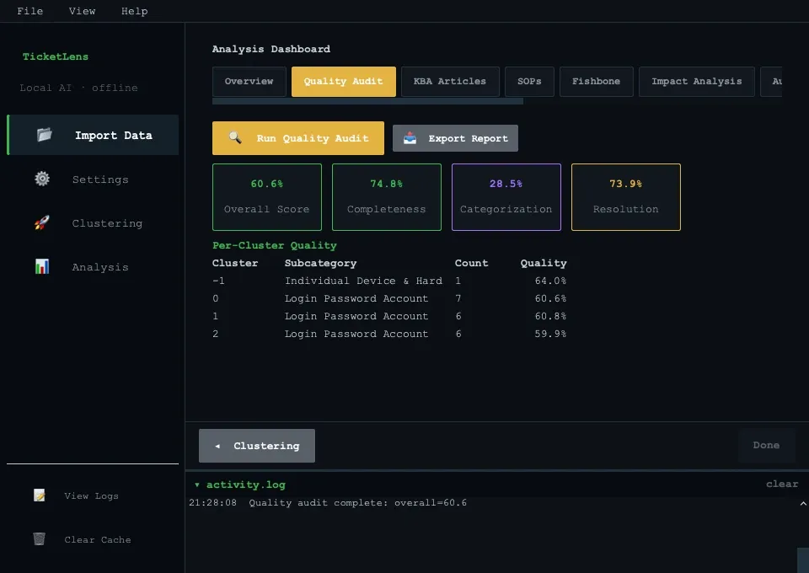809x573 pixels.
Task: Open Clustering in sidebar
Action: click(94, 222)
